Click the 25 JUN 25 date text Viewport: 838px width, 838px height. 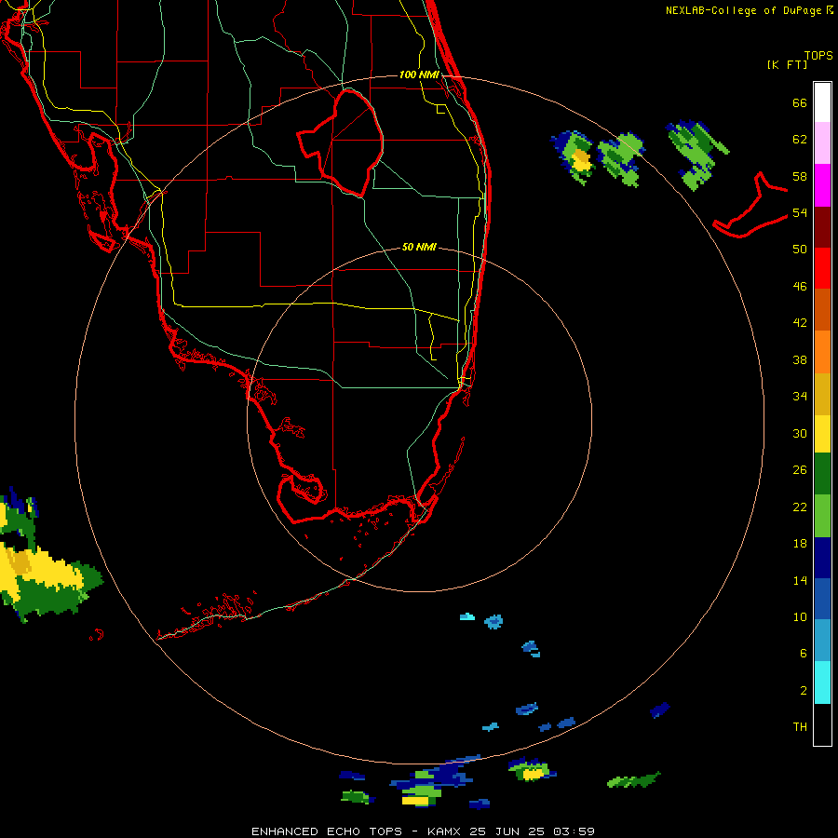click(507, 831)
